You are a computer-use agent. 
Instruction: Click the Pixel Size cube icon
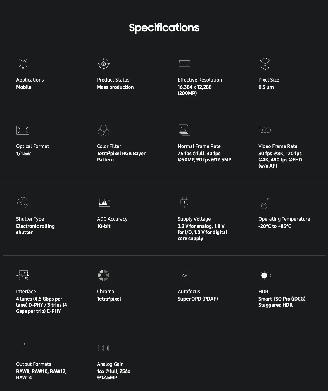pos(265,64)
